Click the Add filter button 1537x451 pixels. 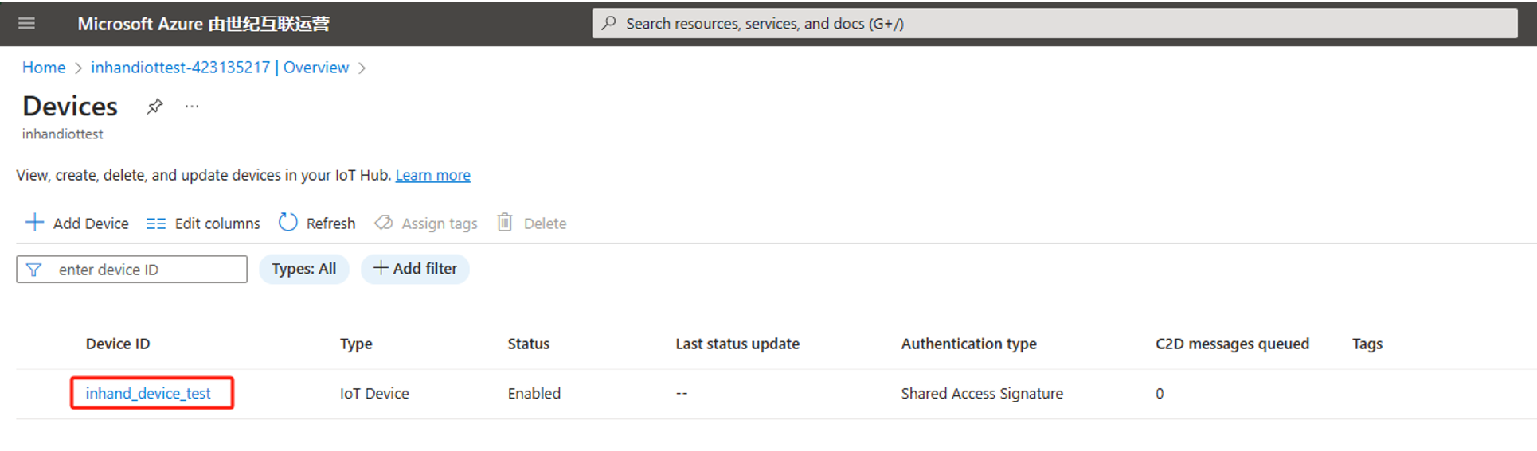(x=415, y=269)
